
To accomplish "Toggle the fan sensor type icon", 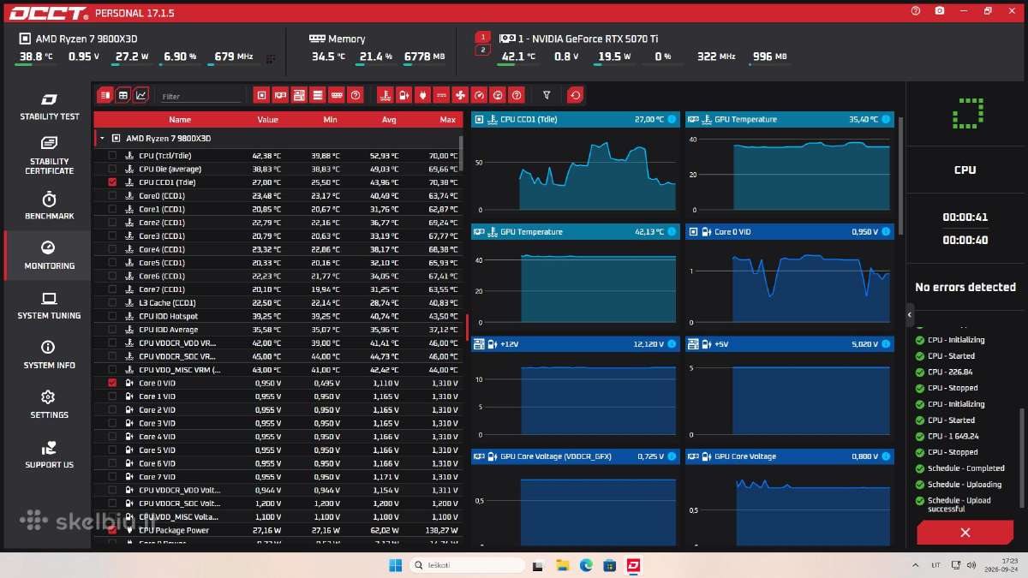I will [x=460, y=95].
